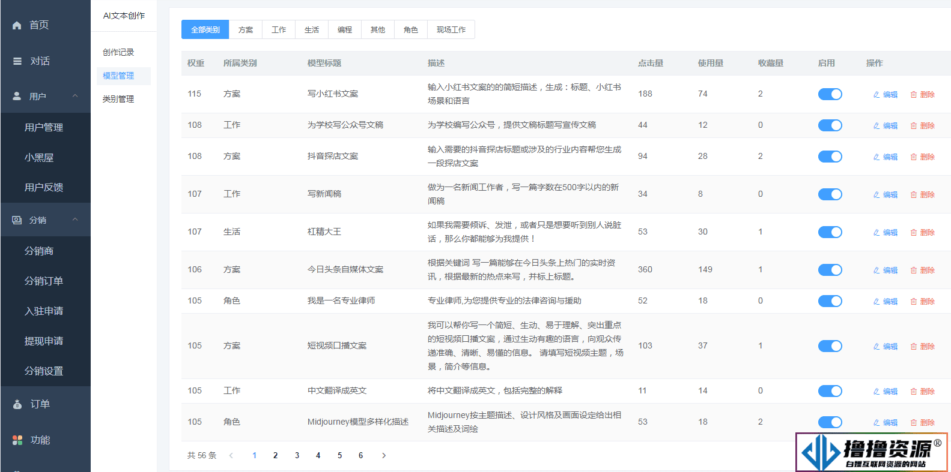Turn off the 中文翻译成英文 switch
Screen dimensions: 951x472
click(830, 391)
